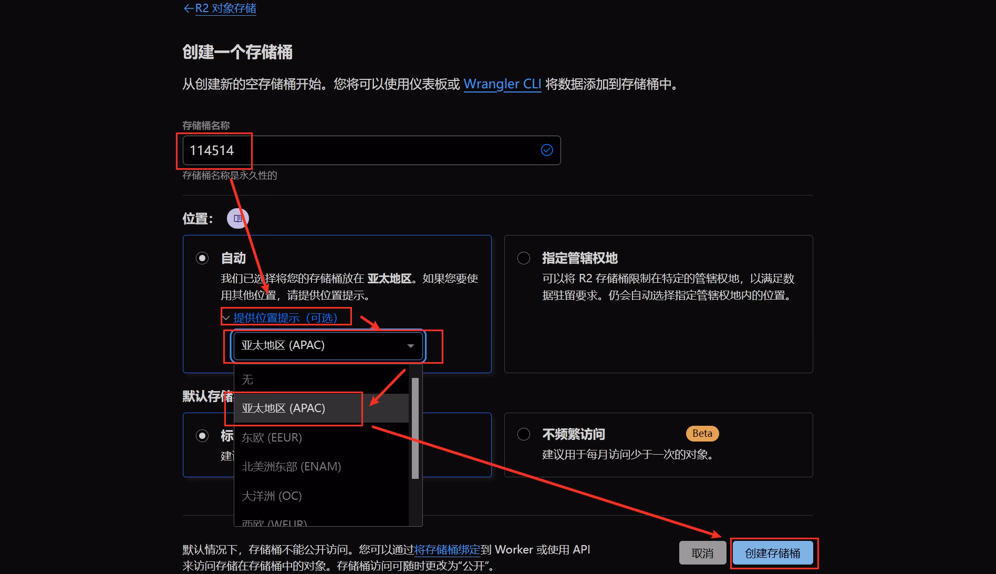Select the 不频繁访问 storage class radio
996x574 pixels.
(x=524, y=434)
